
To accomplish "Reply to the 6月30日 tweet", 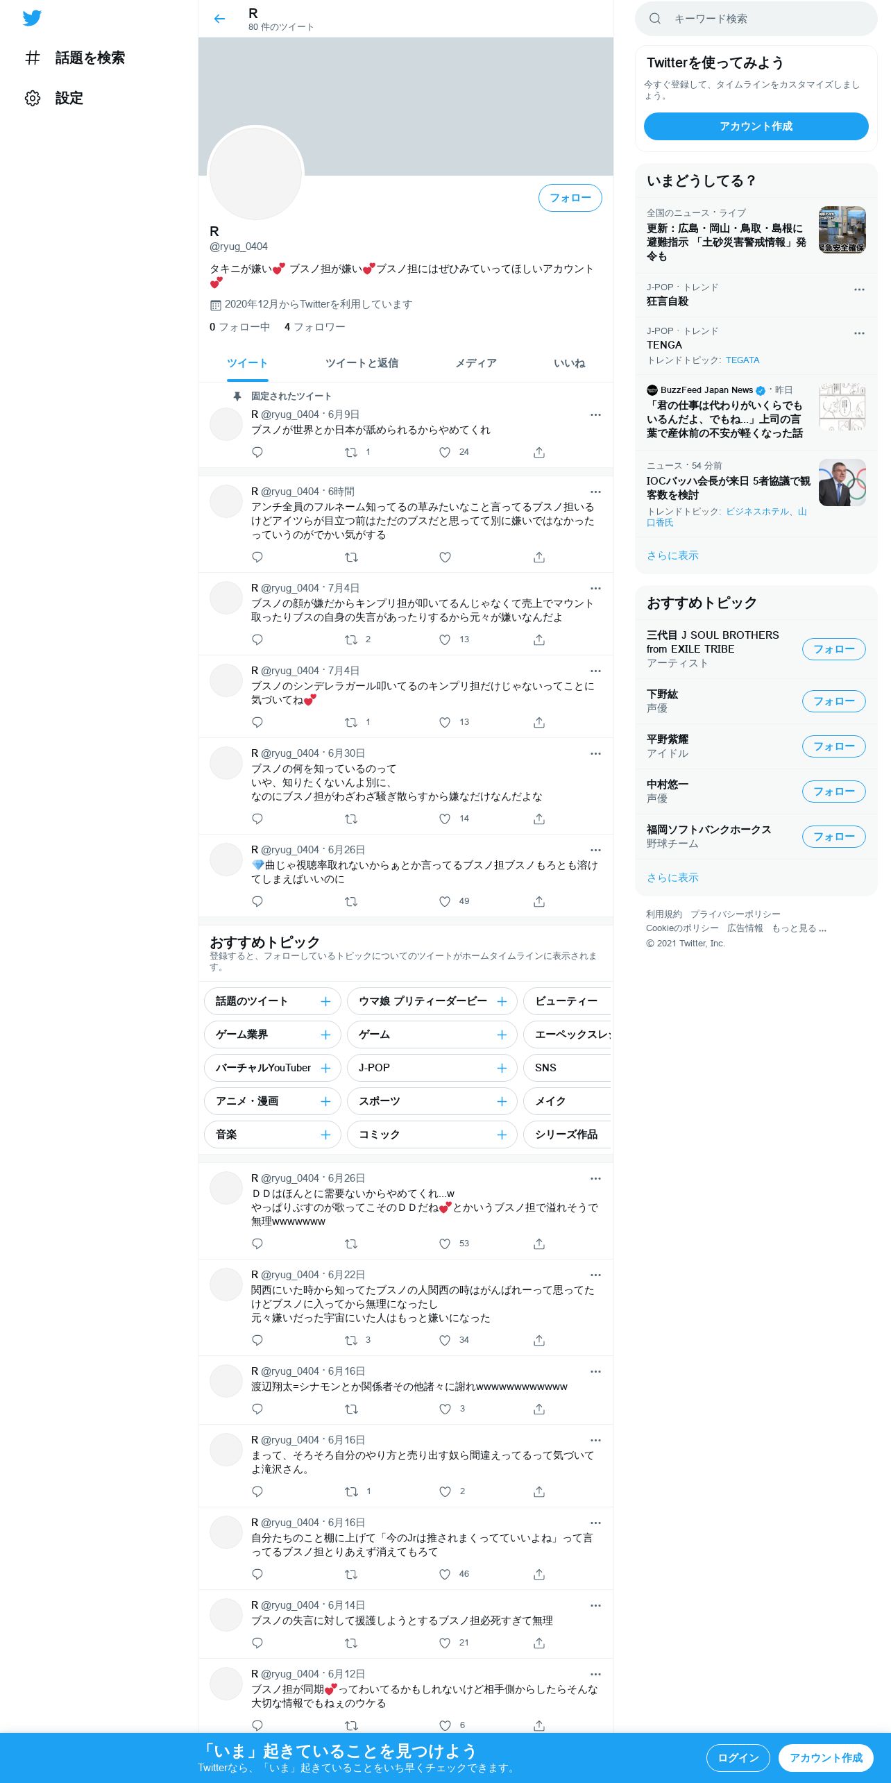I will (257, 819).
